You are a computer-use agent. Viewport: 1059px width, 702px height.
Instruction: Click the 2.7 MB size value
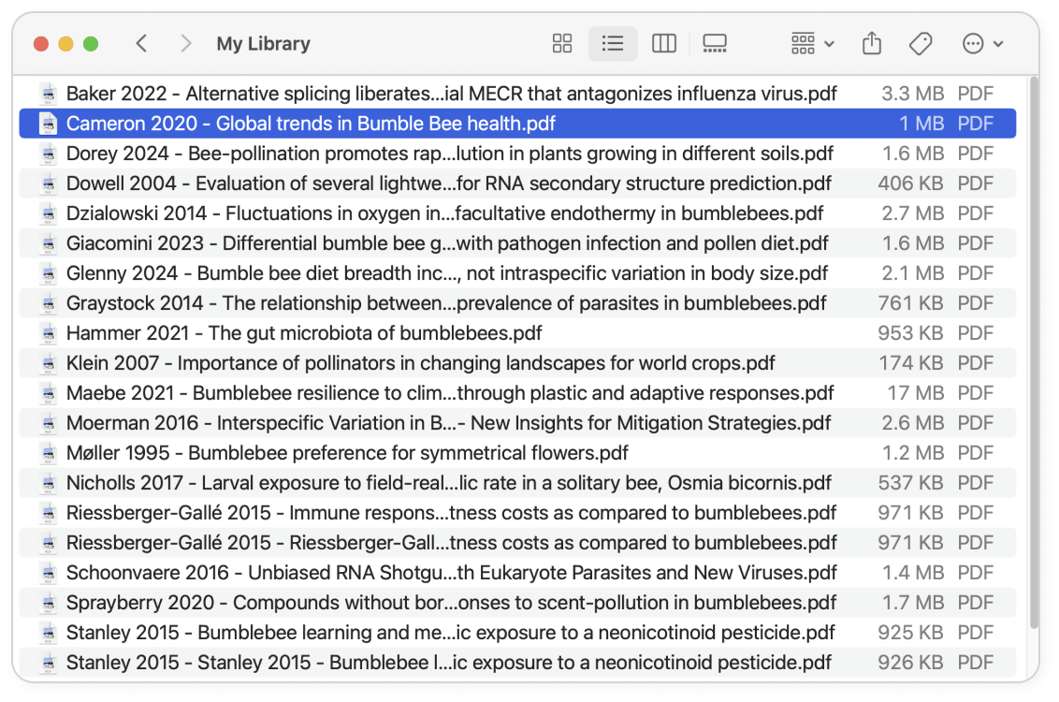pyautogui.click(x=912, y=213)
